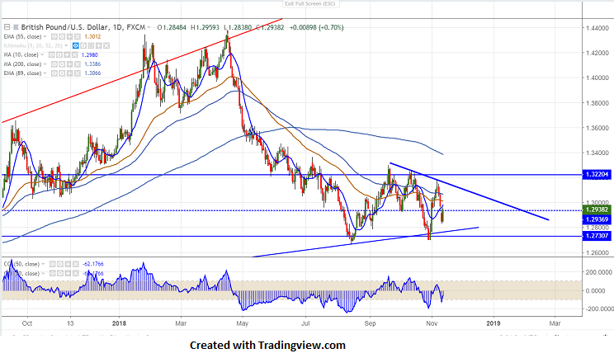This screenshot has width=614, height=358.
Task: Show the hidden Ichimoku indicator with its eye icon
Action: (76, 45)
